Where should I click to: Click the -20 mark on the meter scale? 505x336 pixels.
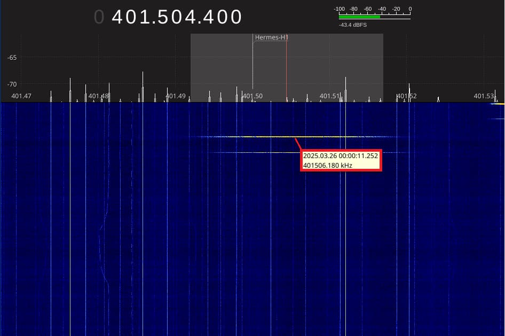click(x=396, y=9)
